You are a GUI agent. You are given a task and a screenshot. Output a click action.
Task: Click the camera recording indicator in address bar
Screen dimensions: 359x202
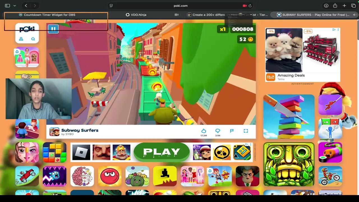[x=245, y=6]
